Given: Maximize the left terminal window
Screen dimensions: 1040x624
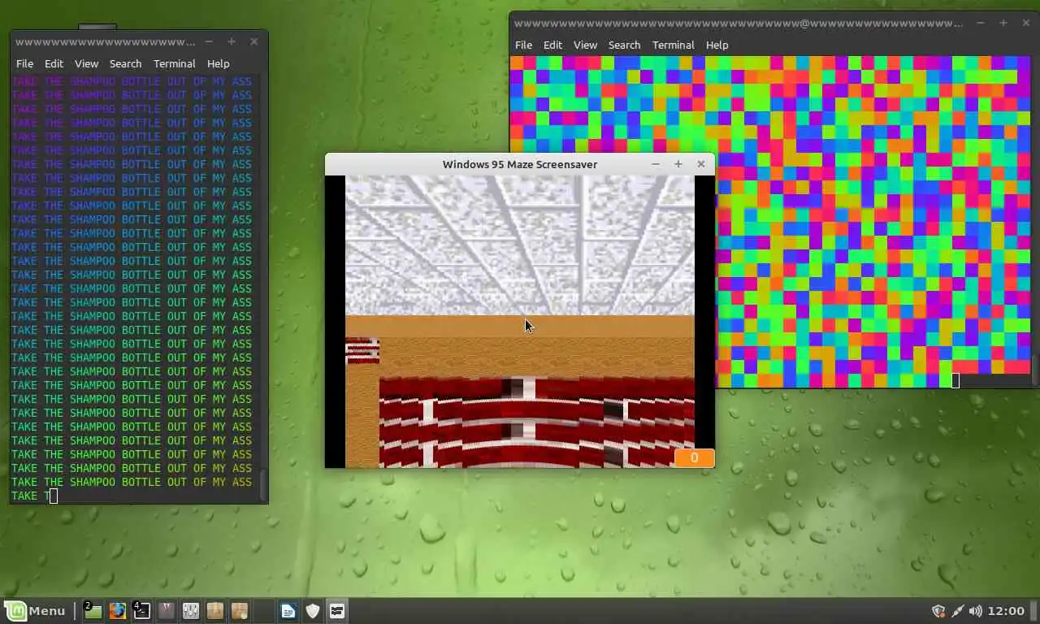Looking at the screenshot, I should pos(232,41).
